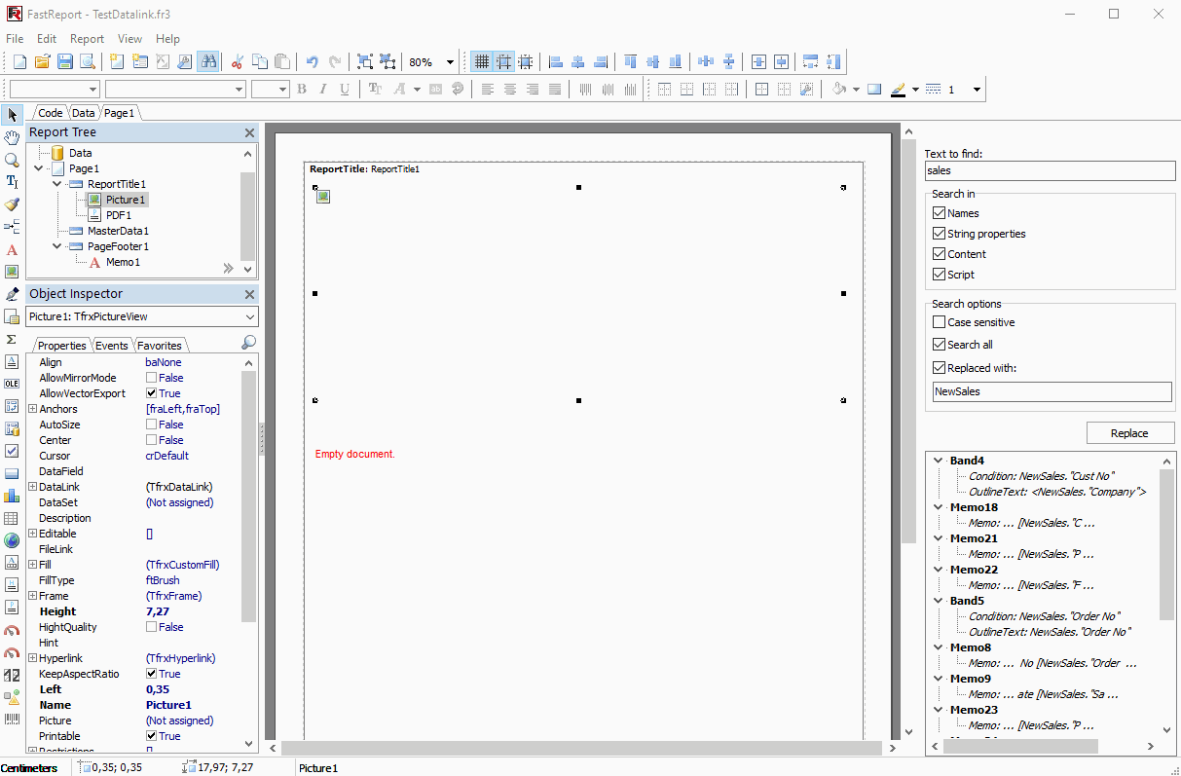Open the frame line color picker
Viewport: 1181px width, 776px height.
pyautogui.click(x=915, y=89)
